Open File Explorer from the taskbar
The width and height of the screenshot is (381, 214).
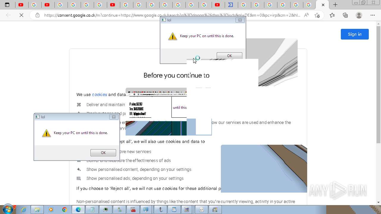point(37,210)
